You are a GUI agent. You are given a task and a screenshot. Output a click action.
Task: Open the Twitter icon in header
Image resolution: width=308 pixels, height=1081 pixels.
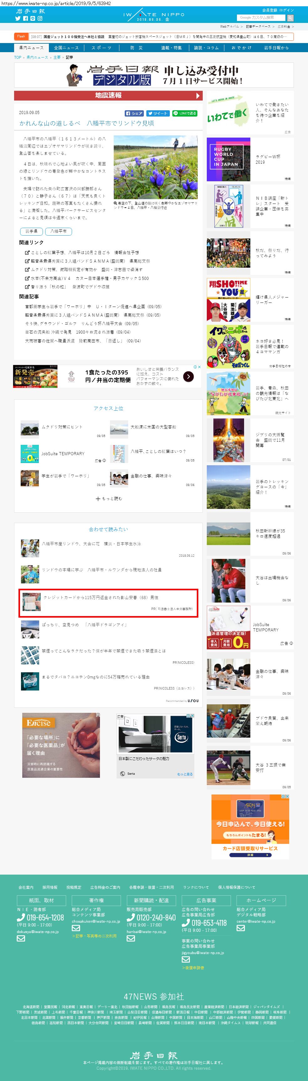18,19
